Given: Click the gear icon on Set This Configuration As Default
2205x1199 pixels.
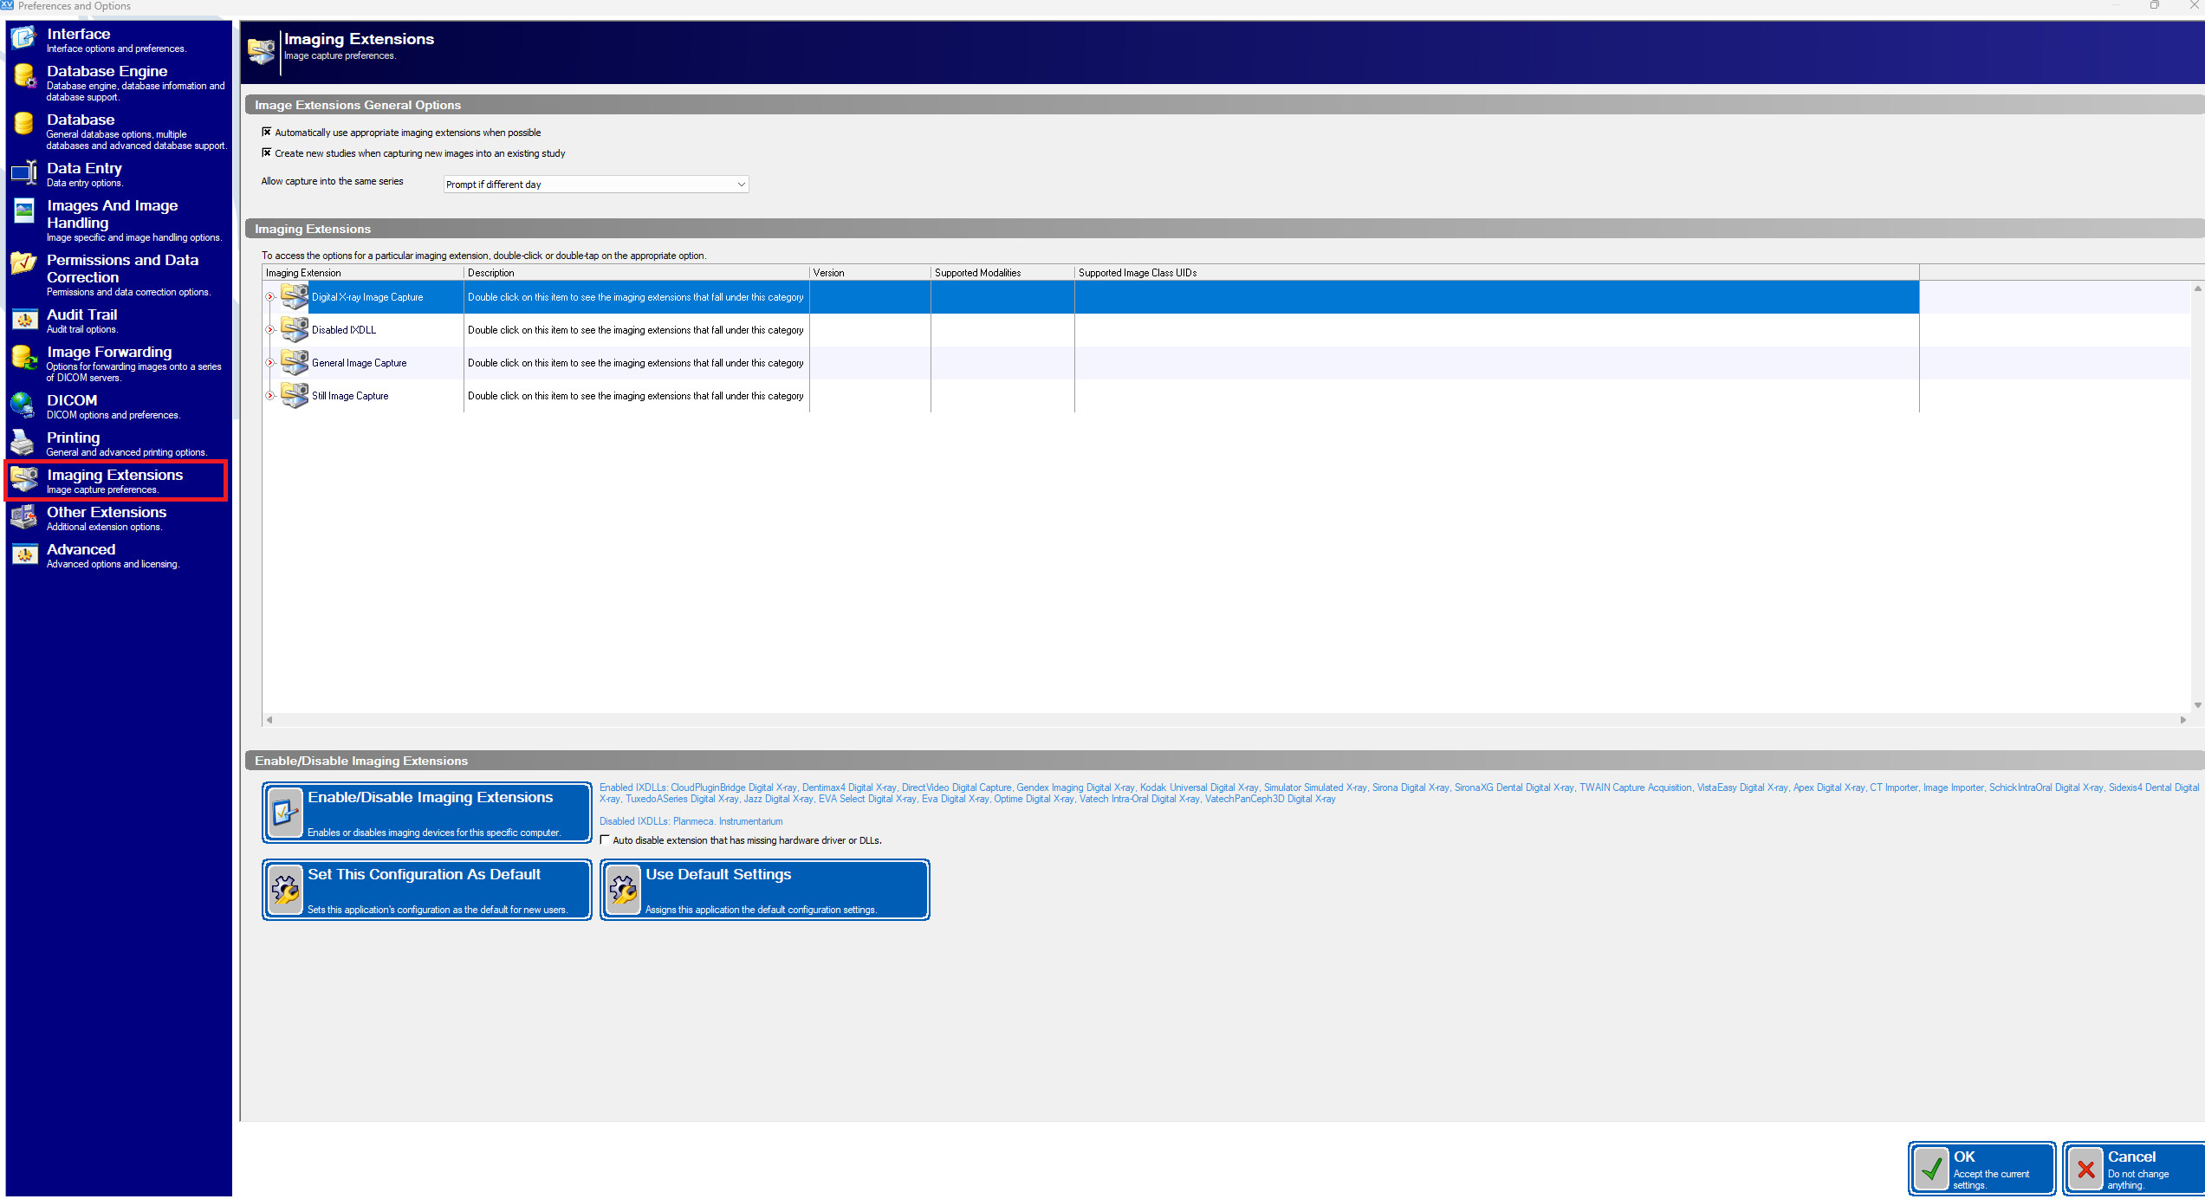Looking at the screenshot, I should [x=285, y=890].
